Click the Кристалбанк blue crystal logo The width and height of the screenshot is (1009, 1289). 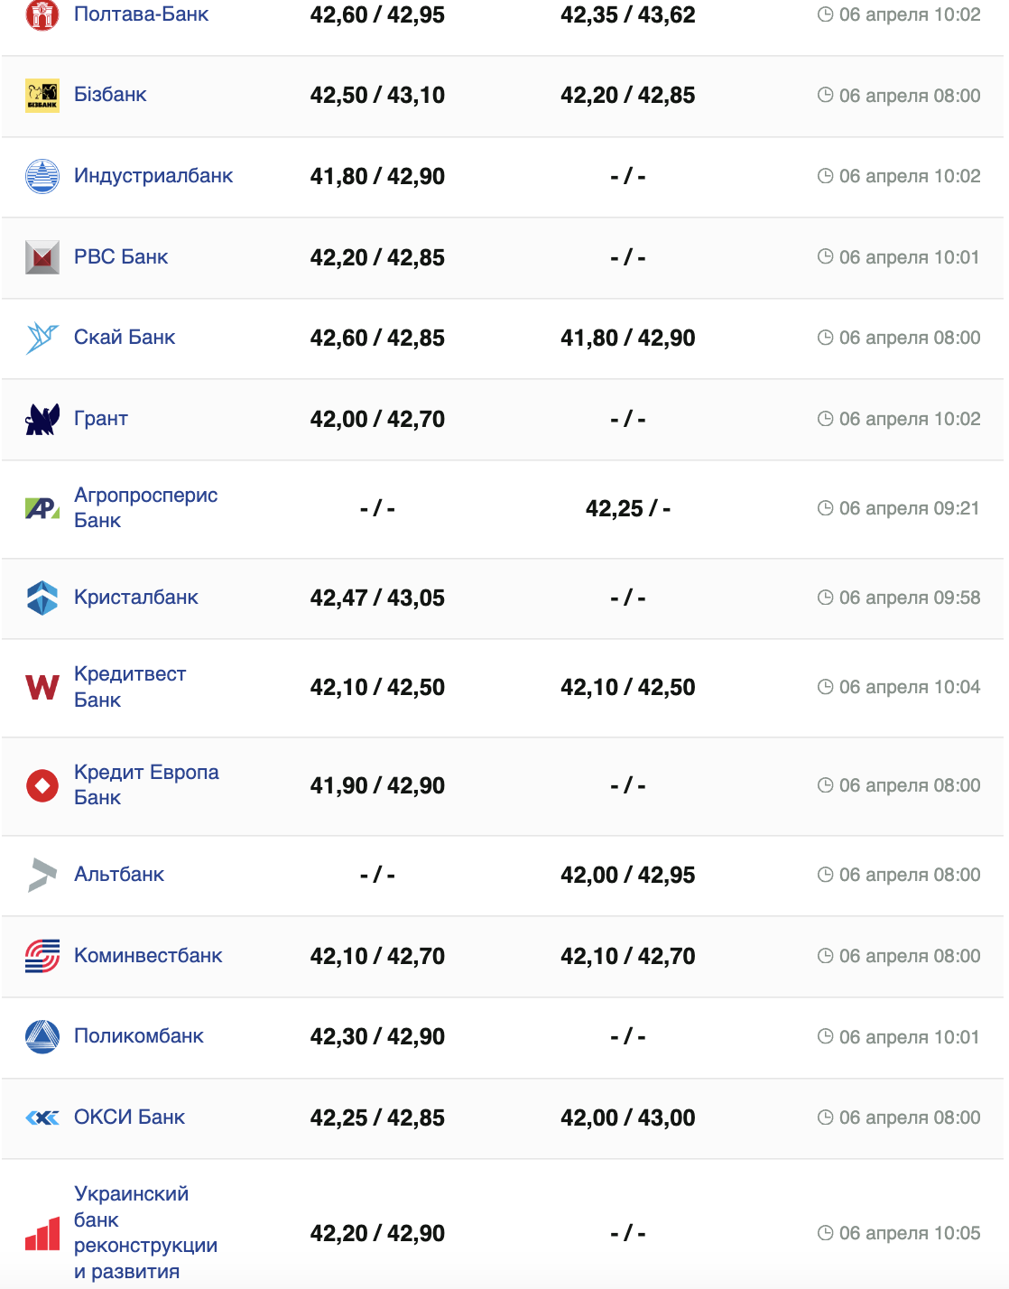pyautogui.click(x=42, y=598)
